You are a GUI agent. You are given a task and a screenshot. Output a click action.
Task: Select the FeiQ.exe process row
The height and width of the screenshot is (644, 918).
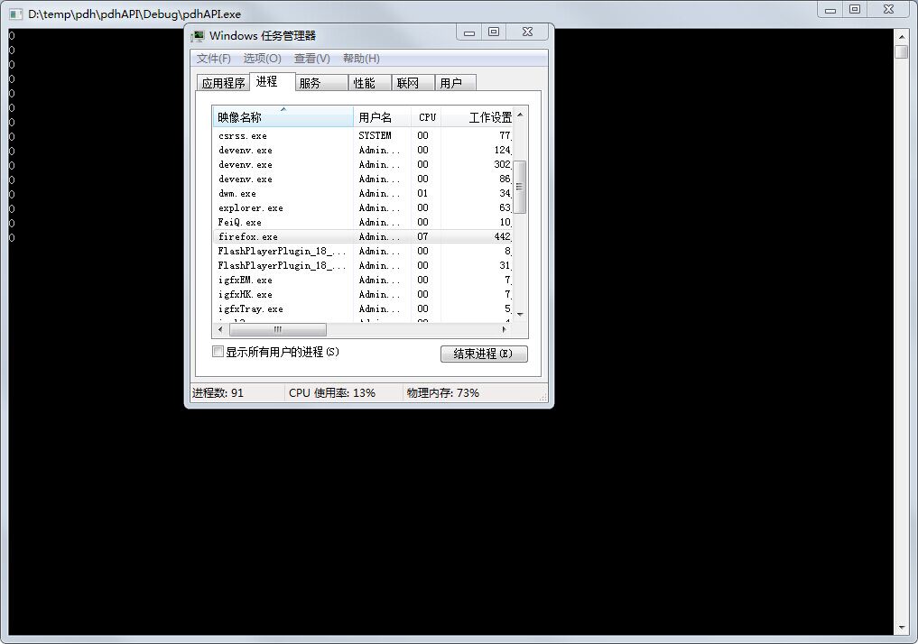362,222
